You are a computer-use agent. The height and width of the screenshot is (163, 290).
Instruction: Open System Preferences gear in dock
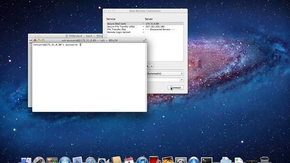181,160
